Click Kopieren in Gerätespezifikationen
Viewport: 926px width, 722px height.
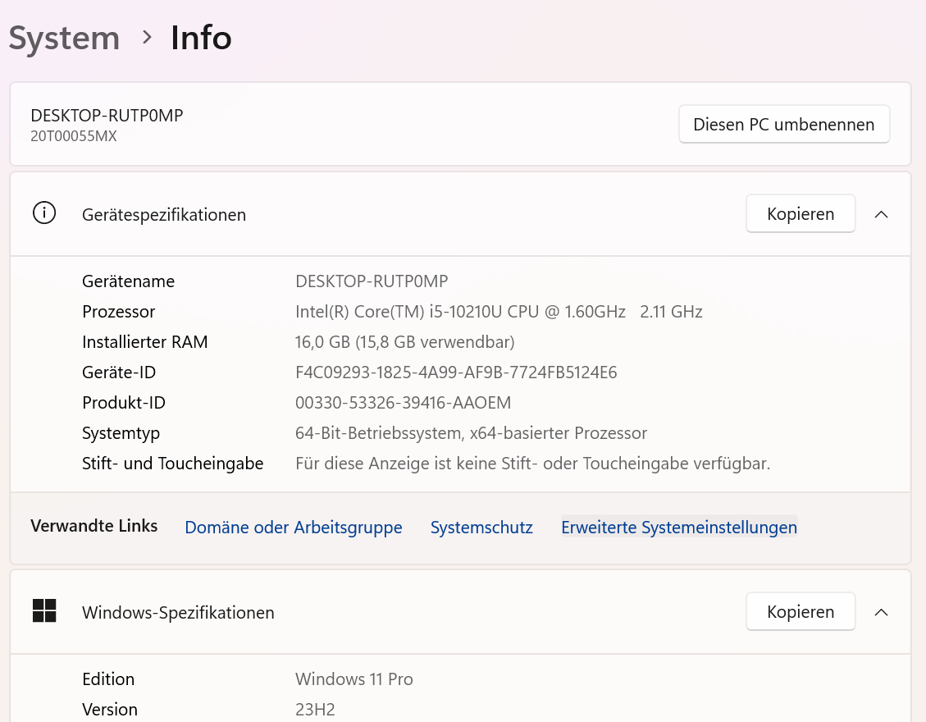(x=801, y=214)
